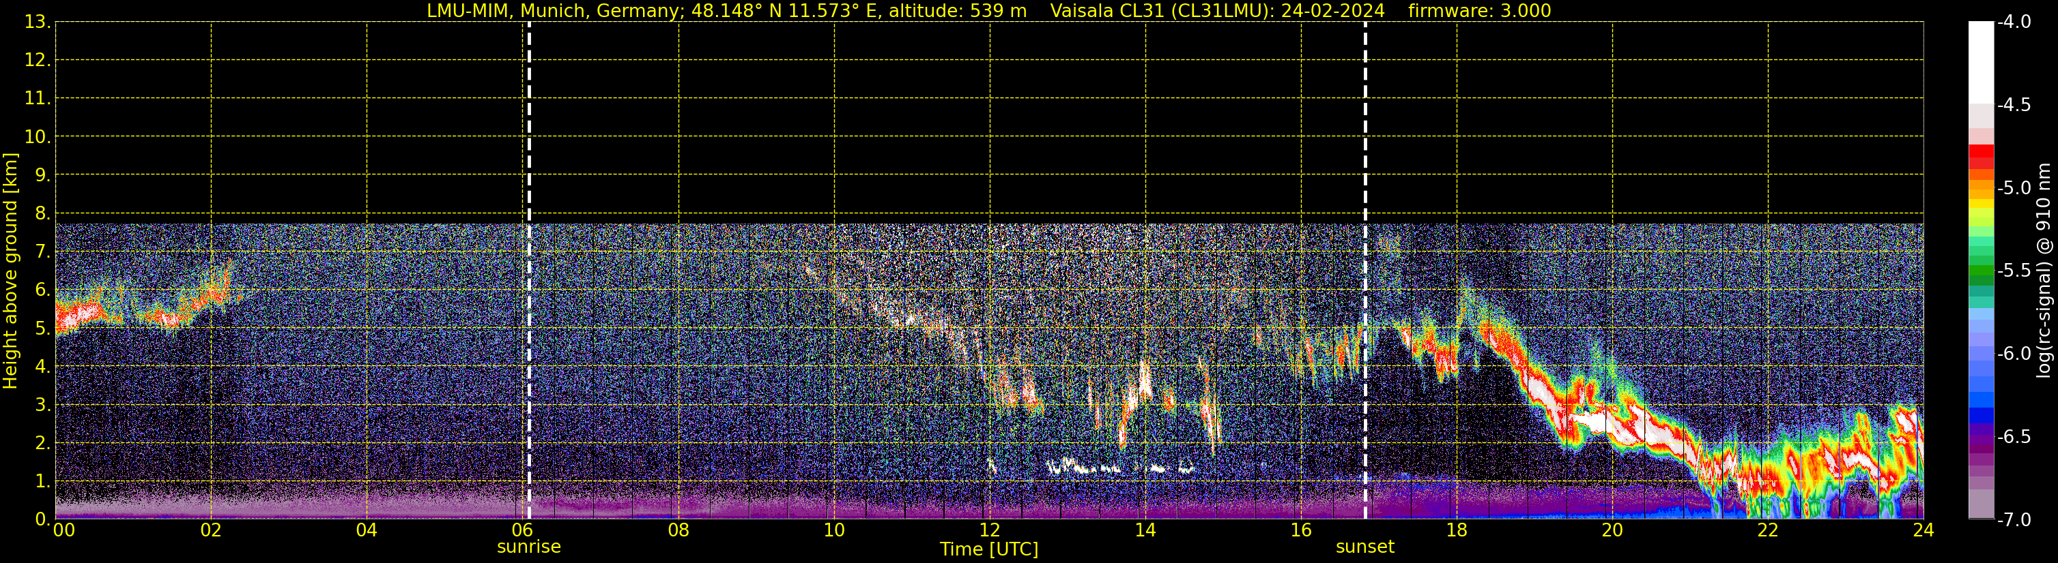
Task: Click the dark blue section of the colorbar
Action: click(x=1980, y=414)
